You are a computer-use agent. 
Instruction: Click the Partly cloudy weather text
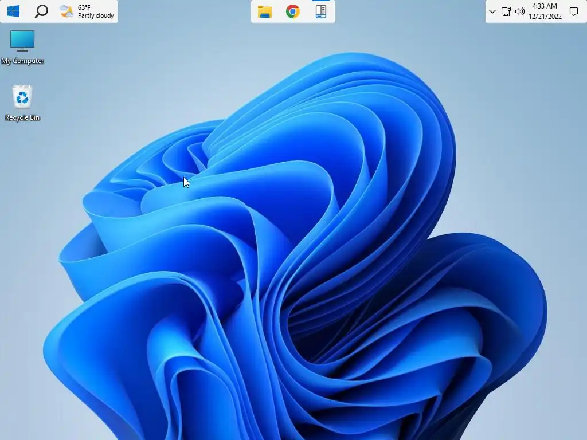coord(96,15)
